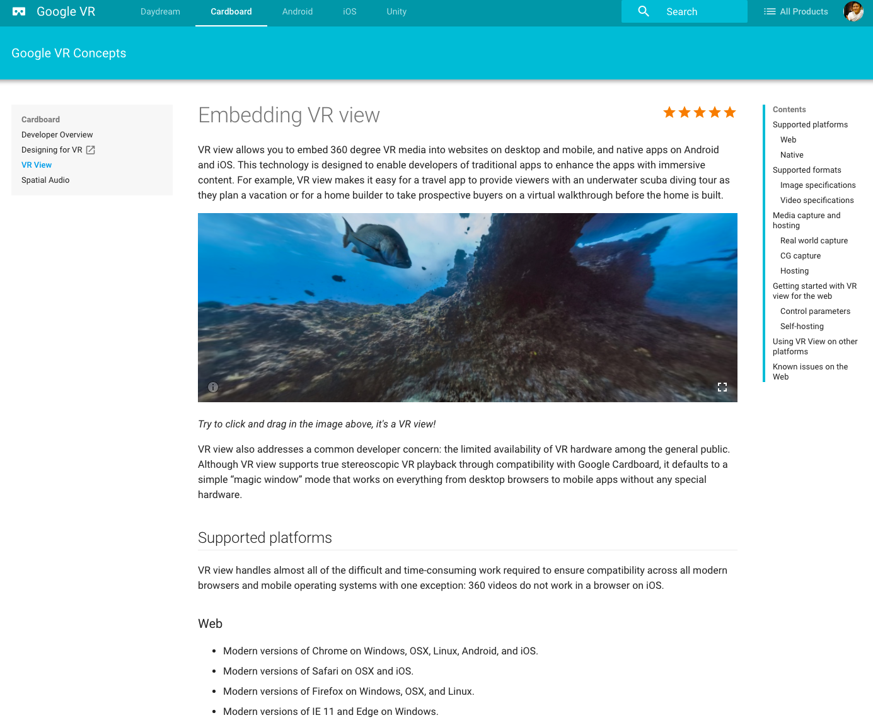Click the info icon on VR image
The width and height of the screenshot is (873, 725).
tap(213, 387)
